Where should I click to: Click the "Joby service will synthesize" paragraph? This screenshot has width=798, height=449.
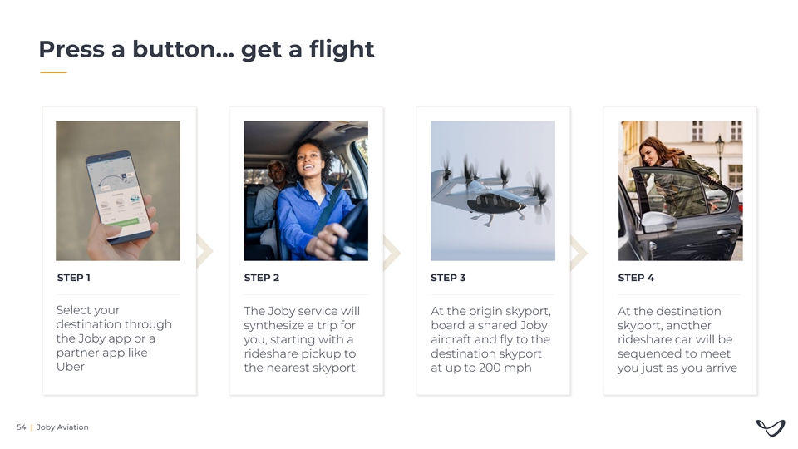click(301, 339)
